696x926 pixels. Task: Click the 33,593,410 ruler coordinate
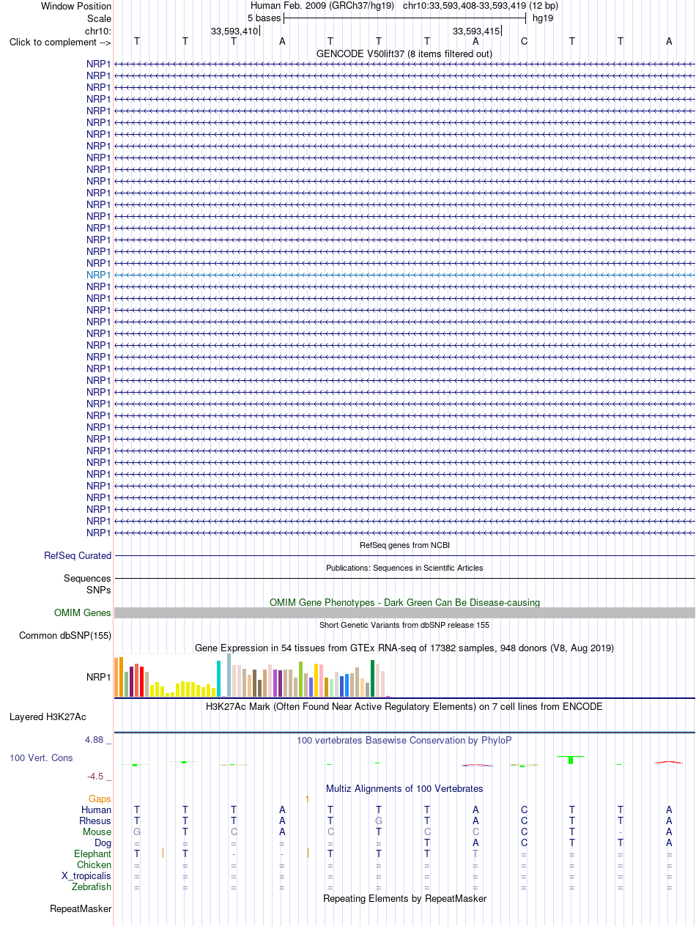[234, 31]
